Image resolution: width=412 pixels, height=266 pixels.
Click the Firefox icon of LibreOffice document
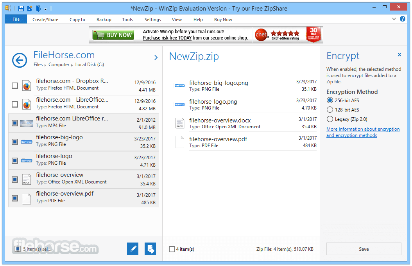pyautogui.click(x=26, y=104)
